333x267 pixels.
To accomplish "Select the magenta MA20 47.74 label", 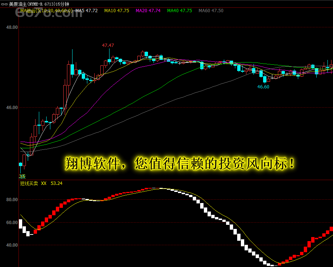I will tap(148, 11).
